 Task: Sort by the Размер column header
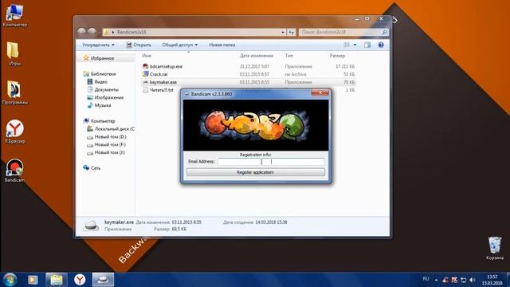coord(337,56)
